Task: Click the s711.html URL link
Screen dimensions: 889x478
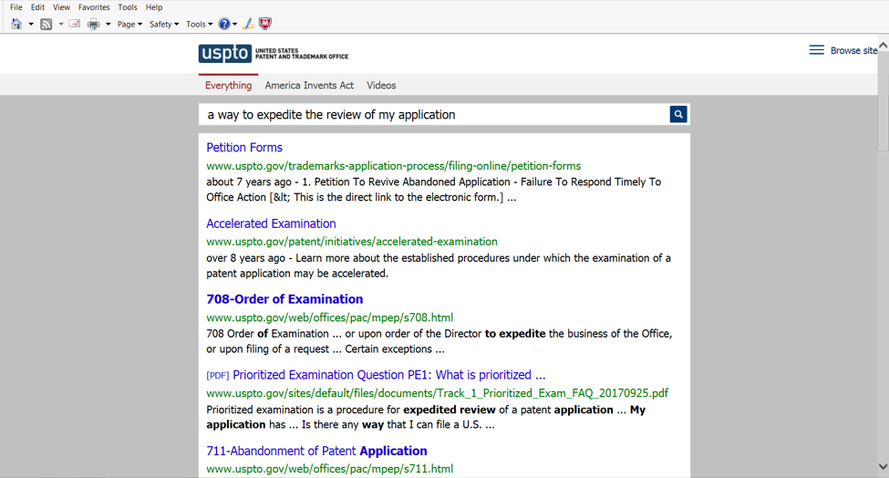Action: pos(330,469)
